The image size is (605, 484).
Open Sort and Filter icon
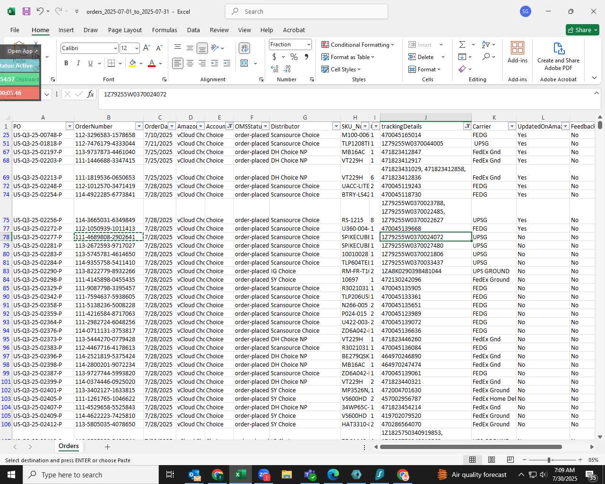(x=486, y=44)
